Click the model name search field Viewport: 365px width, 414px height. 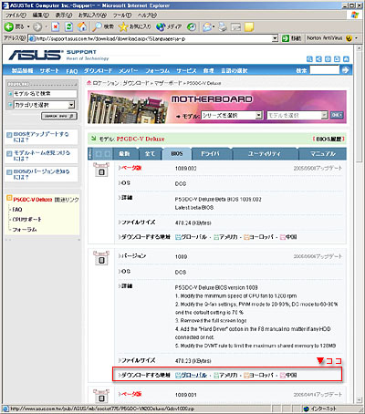(x=45, y=94)
